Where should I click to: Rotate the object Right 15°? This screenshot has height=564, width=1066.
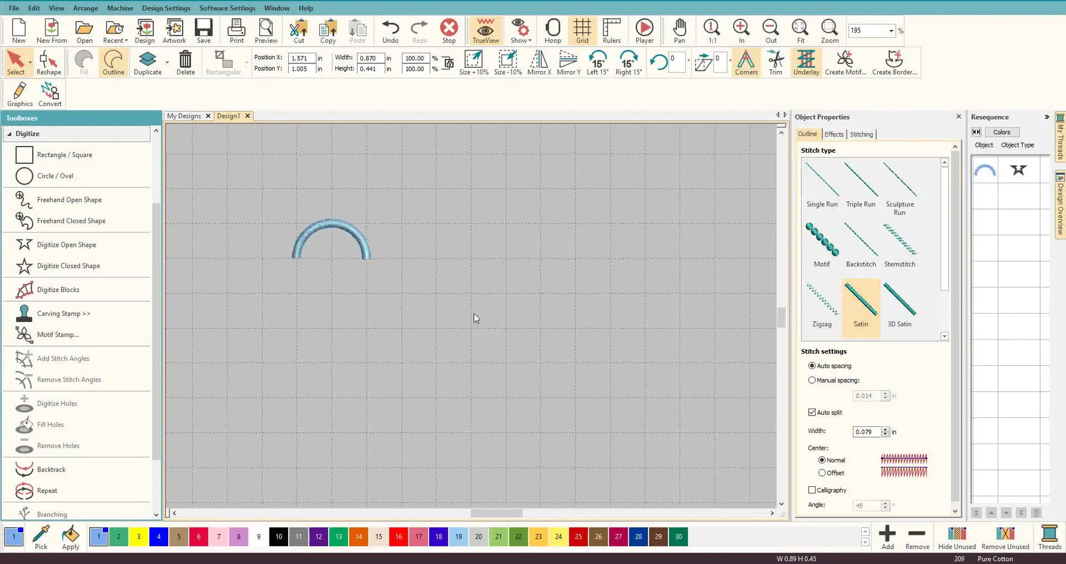[628, 63]
